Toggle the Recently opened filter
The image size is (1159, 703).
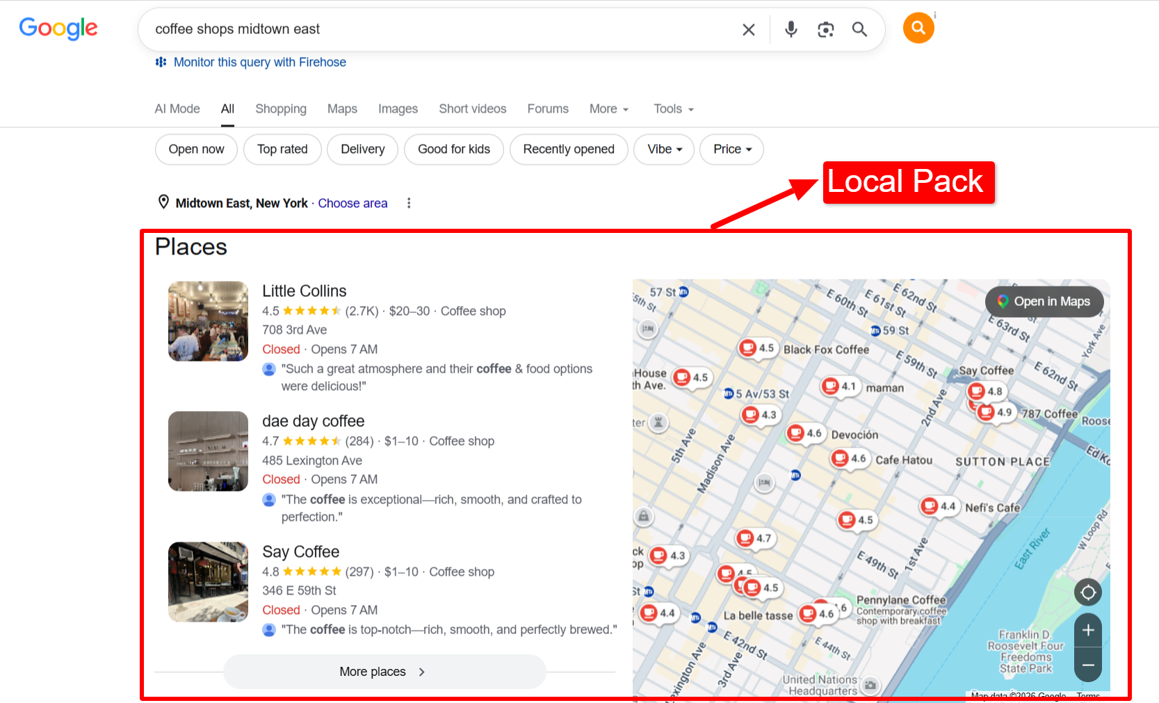[569, 149]
